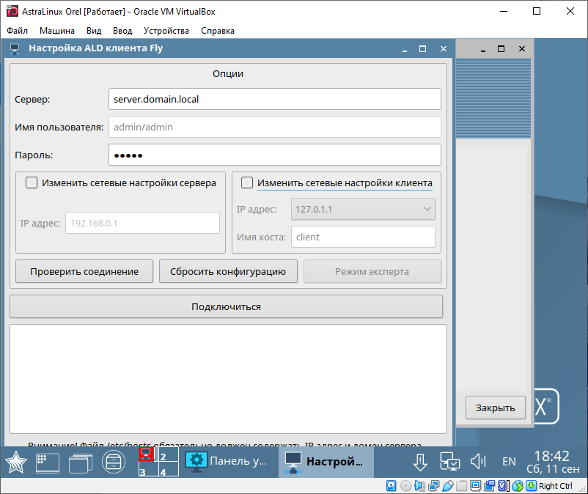Click the Сбросить конфигурацию button
This screenshot has width=588, height=494.
coord(228,271)
